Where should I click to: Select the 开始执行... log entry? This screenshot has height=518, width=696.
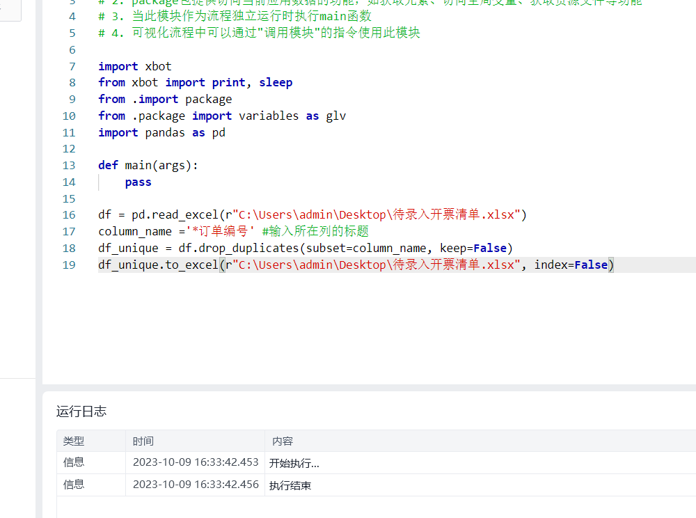click(x=294, y=463)
